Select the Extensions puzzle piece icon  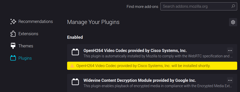point(13,34)
